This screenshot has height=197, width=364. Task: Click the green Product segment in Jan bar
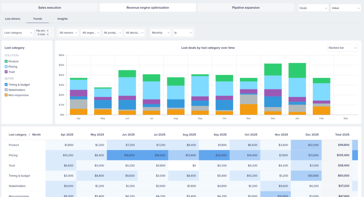(297, 70)
